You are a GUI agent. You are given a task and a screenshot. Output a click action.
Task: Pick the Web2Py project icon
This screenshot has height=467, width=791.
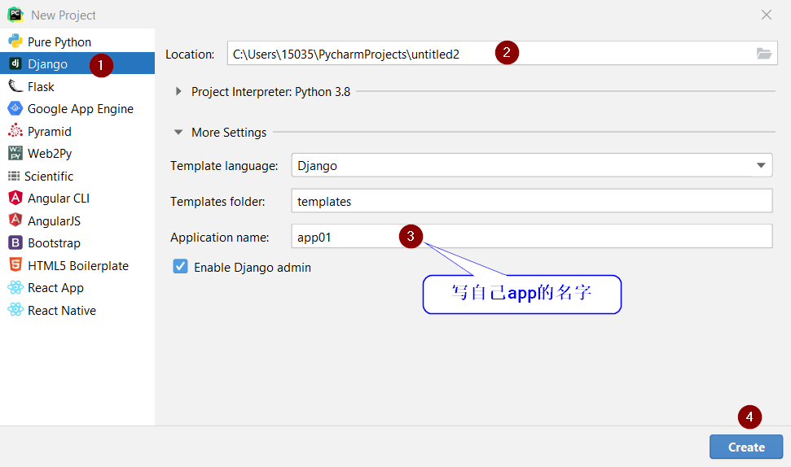(15, 153)
